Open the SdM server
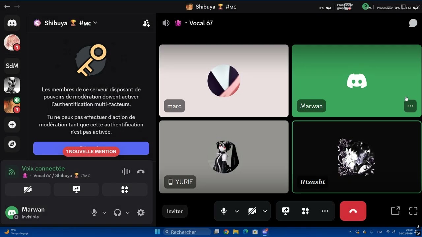The height and width of the screenshot is (237, 422). (12, 66)
